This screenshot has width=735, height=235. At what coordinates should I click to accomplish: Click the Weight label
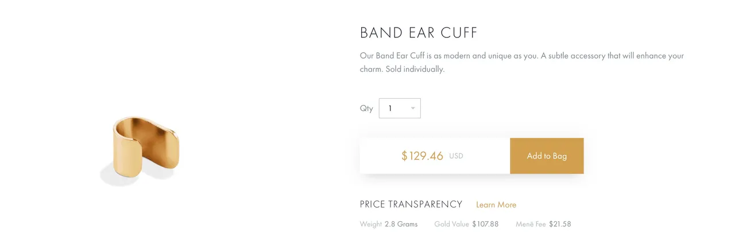(371, 224)
